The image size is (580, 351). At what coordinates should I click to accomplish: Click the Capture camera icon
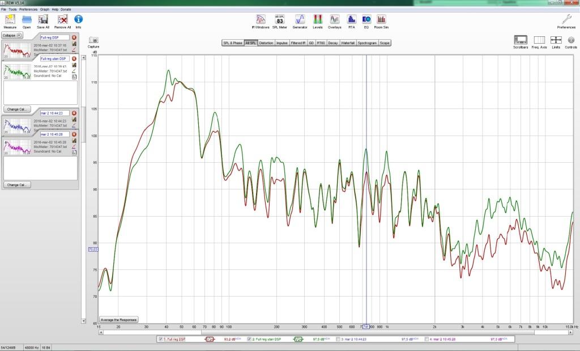(93, 40)
